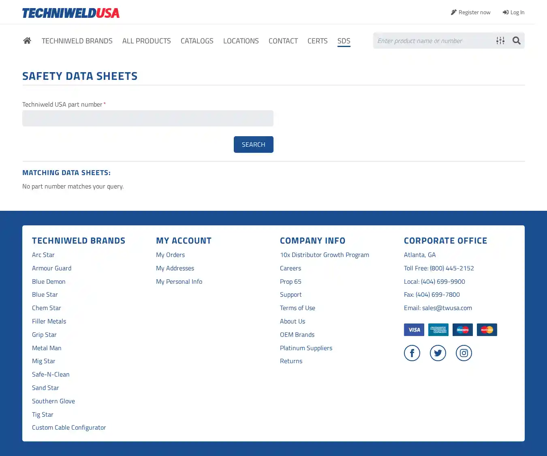Viewport: 547px width, 456px height.
Task: Open the Twitter social icon
Action: pos(438,353)
